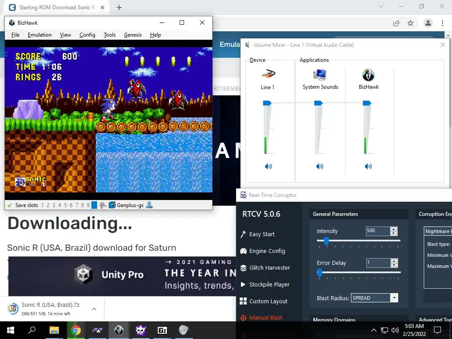Click the BizHawk volume slider handle
Viewport: 452px width, 339px height.
tap(367, 103)
